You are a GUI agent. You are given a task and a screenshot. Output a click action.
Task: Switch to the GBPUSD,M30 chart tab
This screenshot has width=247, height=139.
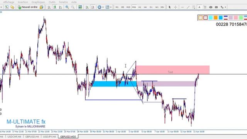pyautogui.click(x=68, y=137)
